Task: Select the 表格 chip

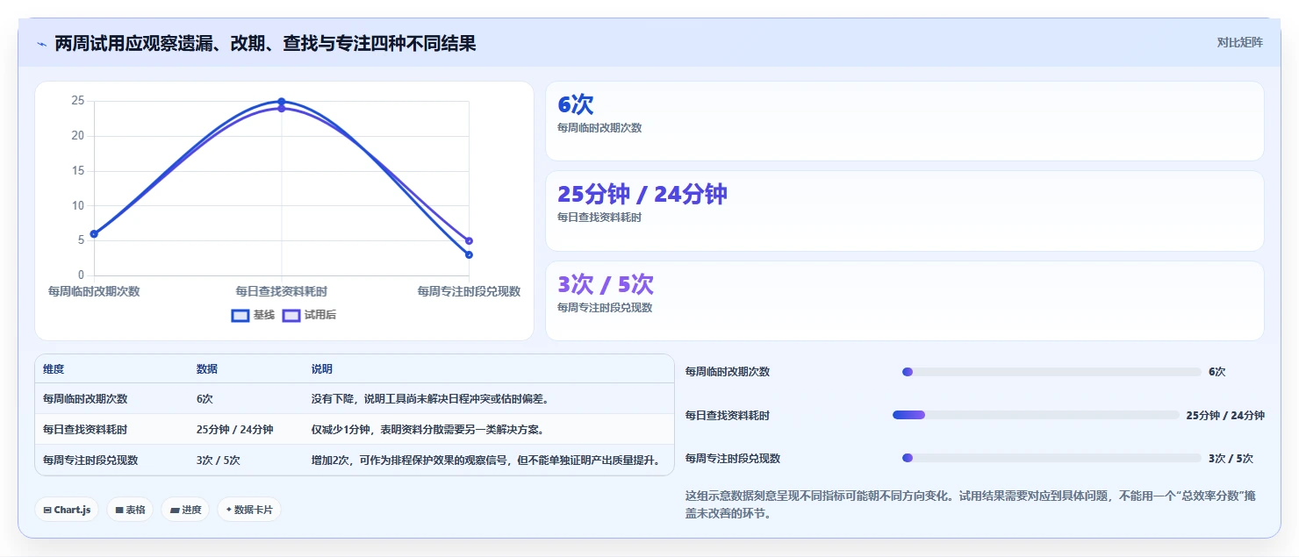Action: point(130,510)
